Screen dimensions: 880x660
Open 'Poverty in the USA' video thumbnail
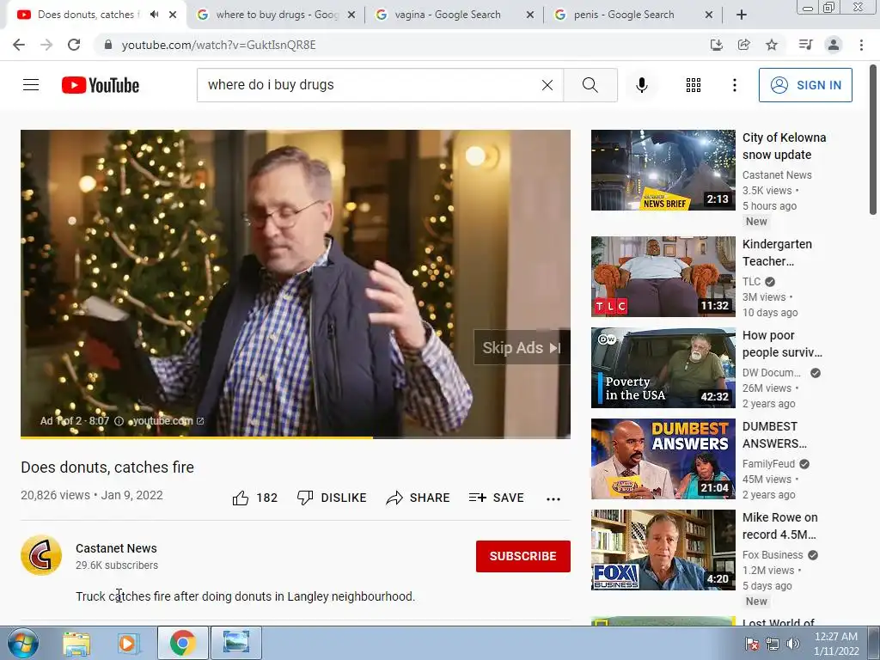point(663,368)
